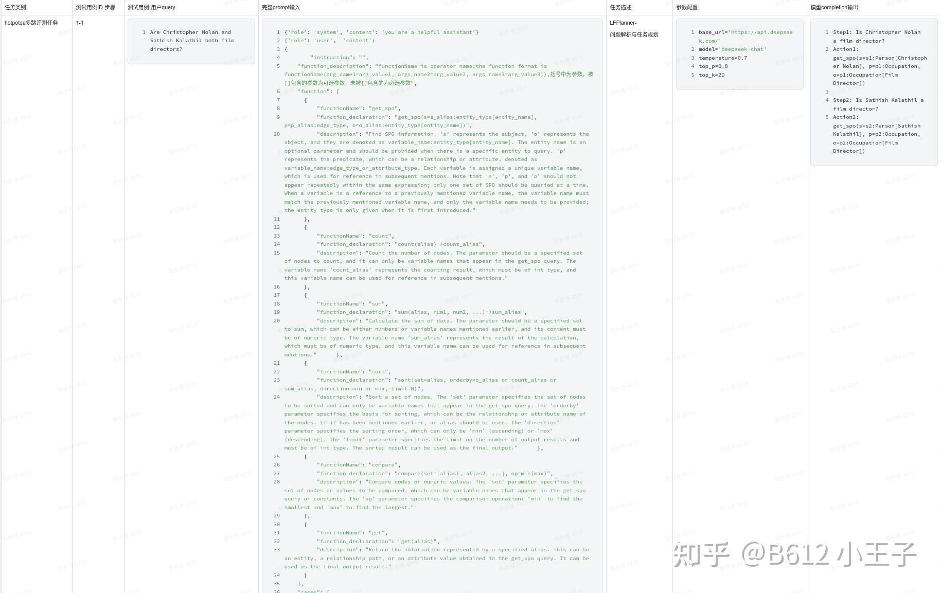941x593 pixels.
Task: Click the 测试用例-用户query column header
Action: (151, 7)
